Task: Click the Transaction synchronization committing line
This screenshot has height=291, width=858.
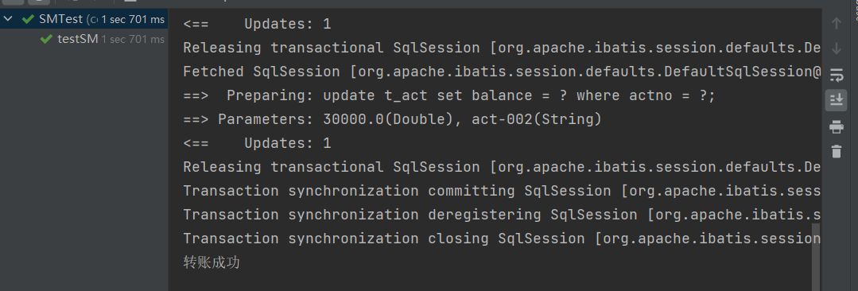Action: [502, 191]
